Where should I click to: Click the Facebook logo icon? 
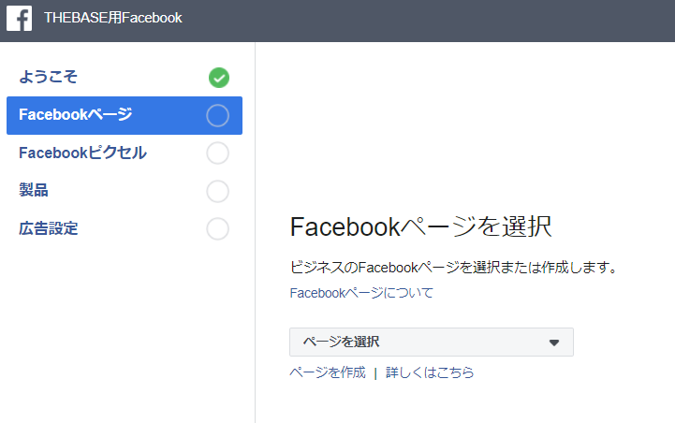click(19, 18)
